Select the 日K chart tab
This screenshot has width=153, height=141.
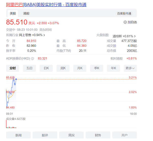46,68
